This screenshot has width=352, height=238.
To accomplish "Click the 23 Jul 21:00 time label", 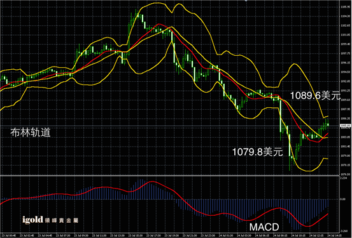I will pos(189,235).
